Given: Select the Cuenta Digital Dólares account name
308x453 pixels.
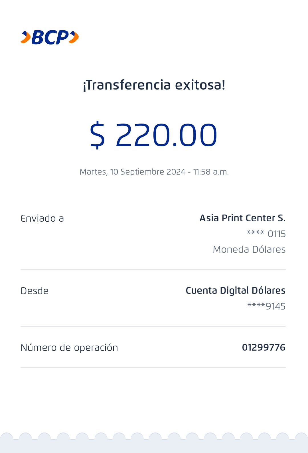Looking at the screenshot, I should click(235, 290).
